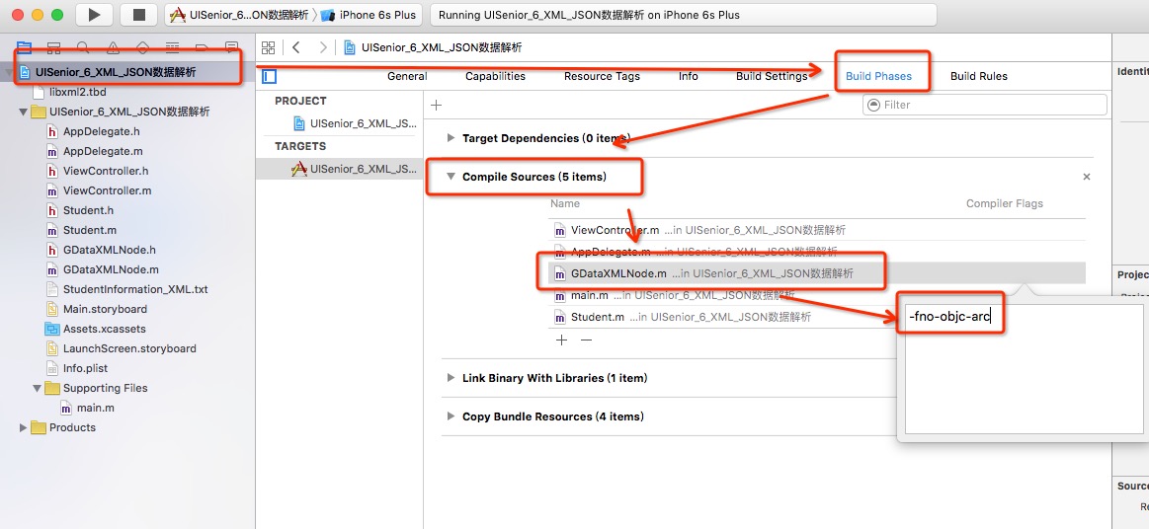Expand the Products group
Viewport: 1149px width, 529px height.
click(24, 427)
